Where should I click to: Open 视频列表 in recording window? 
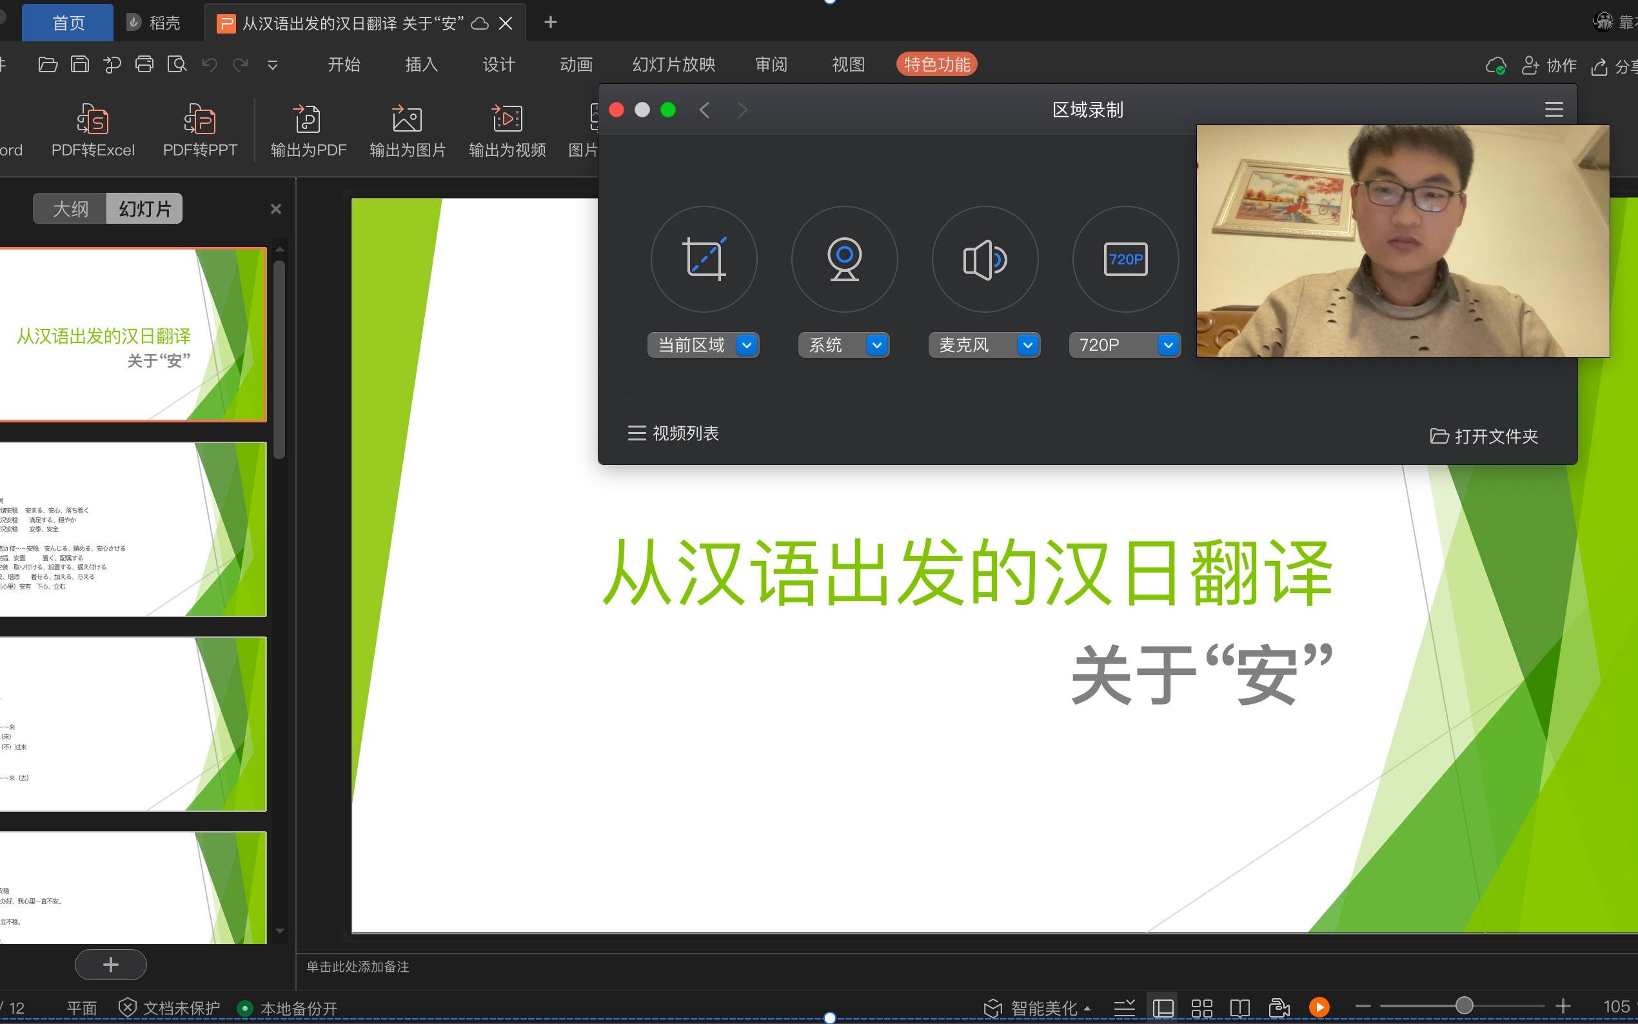pos(673,433)
